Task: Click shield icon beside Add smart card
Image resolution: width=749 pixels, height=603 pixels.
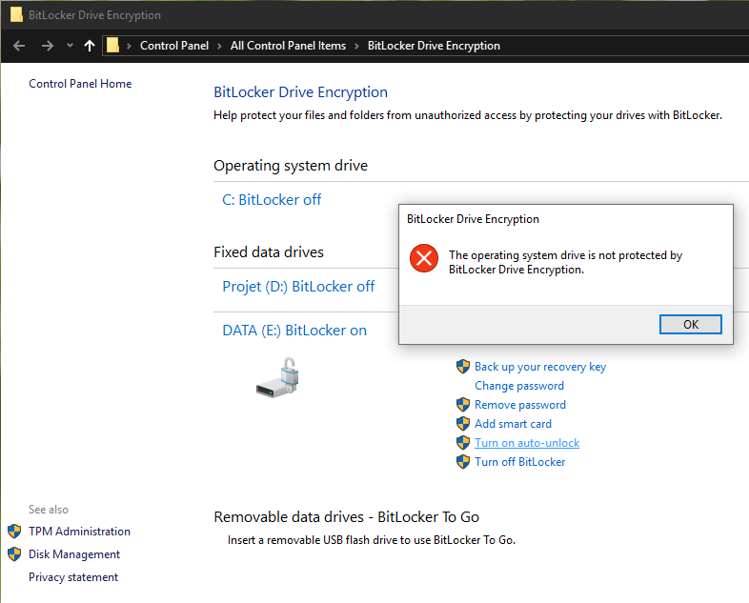Action: [x=463, y=424]
